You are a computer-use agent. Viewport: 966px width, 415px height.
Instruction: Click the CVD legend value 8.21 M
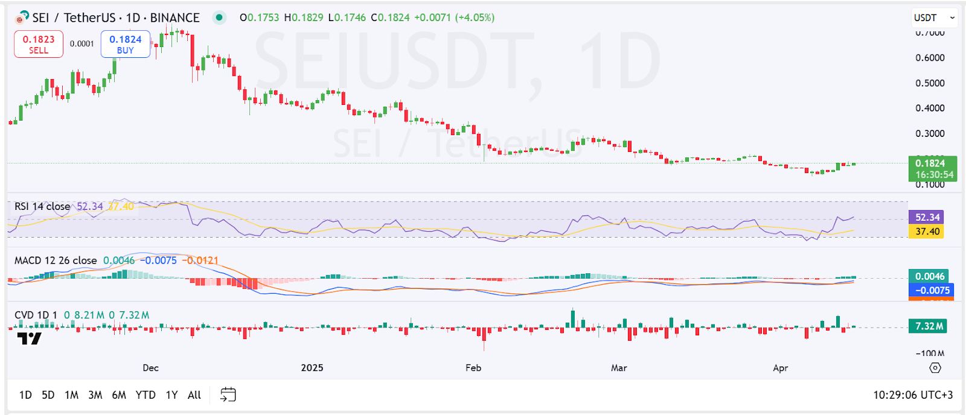89,315
